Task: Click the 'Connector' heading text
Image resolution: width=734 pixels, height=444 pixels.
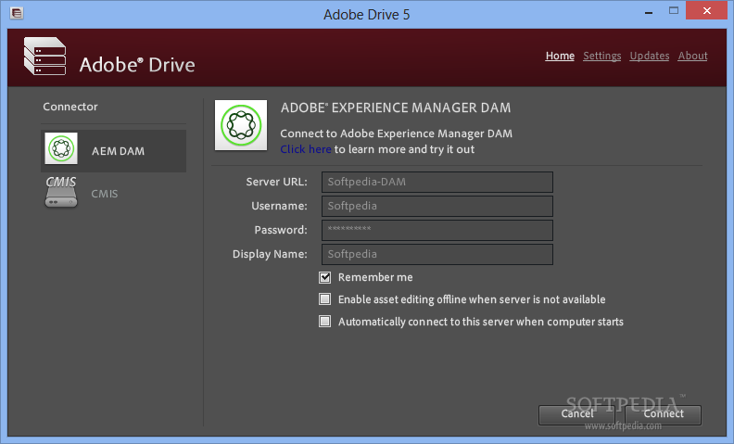Action: pos(70,107)
